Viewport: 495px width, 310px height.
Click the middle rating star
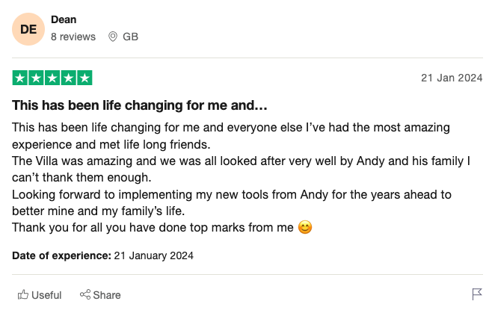[52, 78]
